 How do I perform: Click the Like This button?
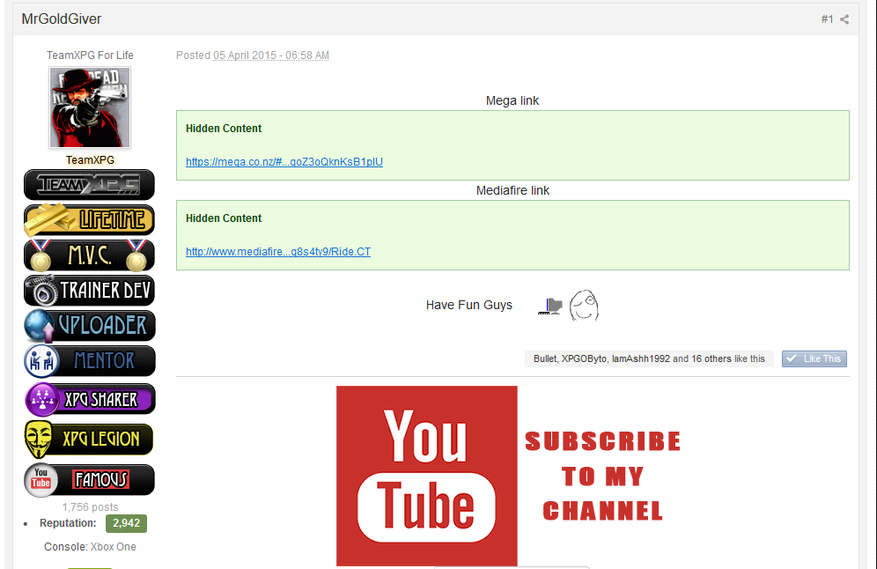[x=814, y=358]
